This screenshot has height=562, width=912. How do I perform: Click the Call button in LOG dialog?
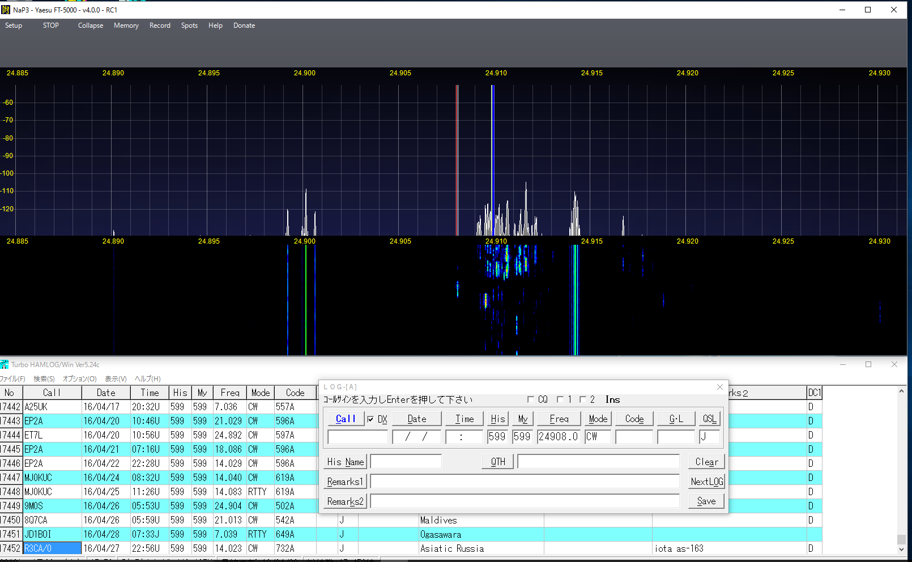[x=346, y=419]
